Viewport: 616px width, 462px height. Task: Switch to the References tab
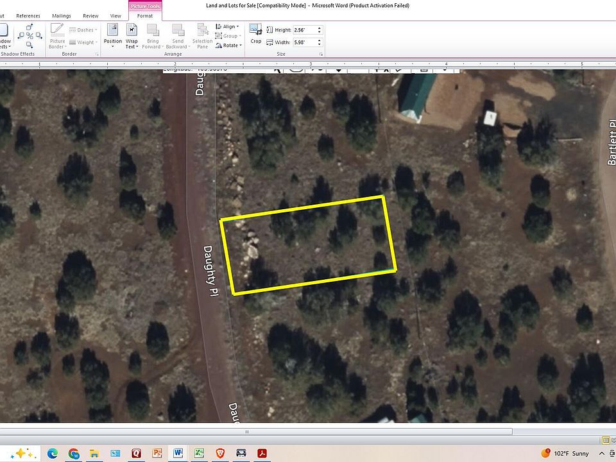pos(28,15)
